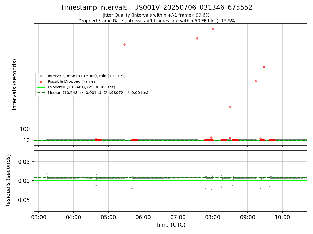Click the mid-height red outlier point near 08:30
Image resolution: width=313 pixels, height=234 pixels.
[x=230, y=107]
